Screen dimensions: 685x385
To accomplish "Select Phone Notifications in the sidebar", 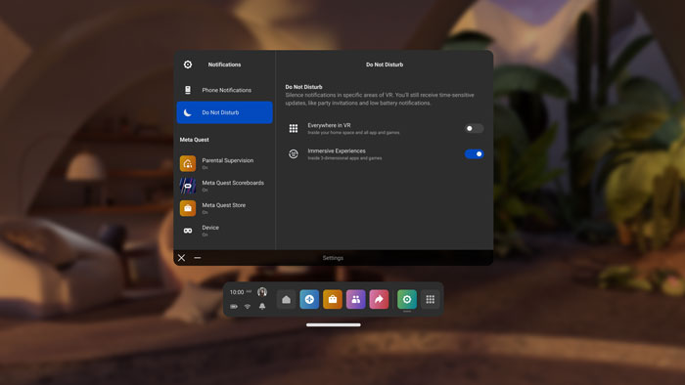I will 224,90.
